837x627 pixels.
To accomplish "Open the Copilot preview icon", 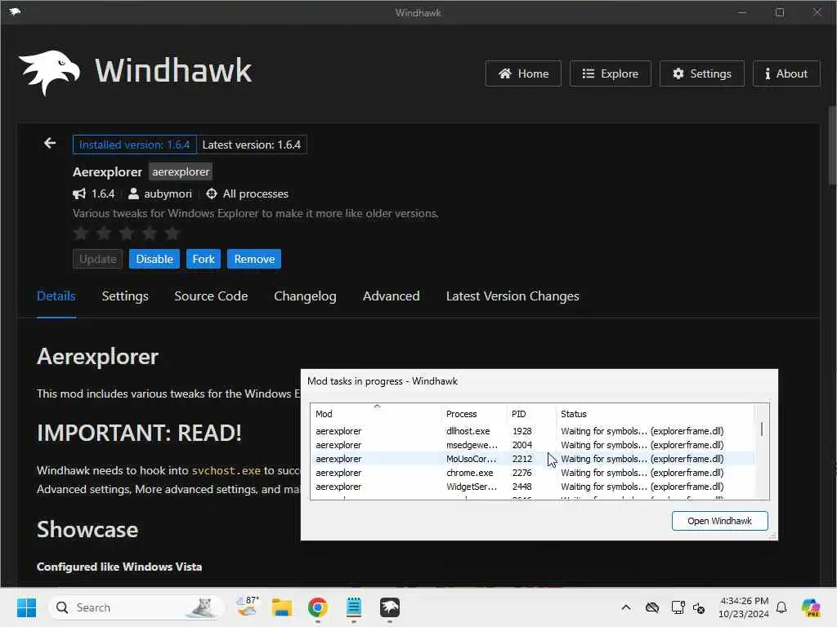I will pos(811,607).
